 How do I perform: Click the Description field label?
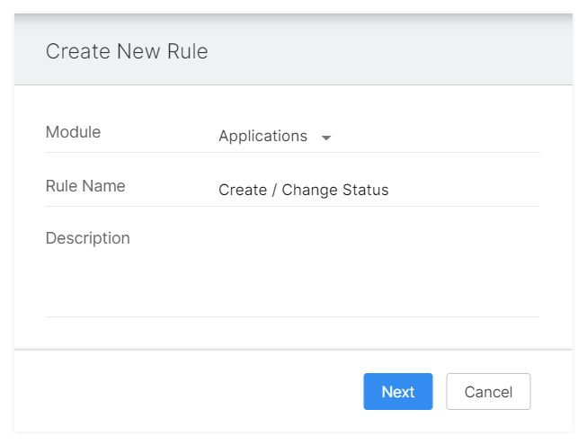[x=87, y=238]
